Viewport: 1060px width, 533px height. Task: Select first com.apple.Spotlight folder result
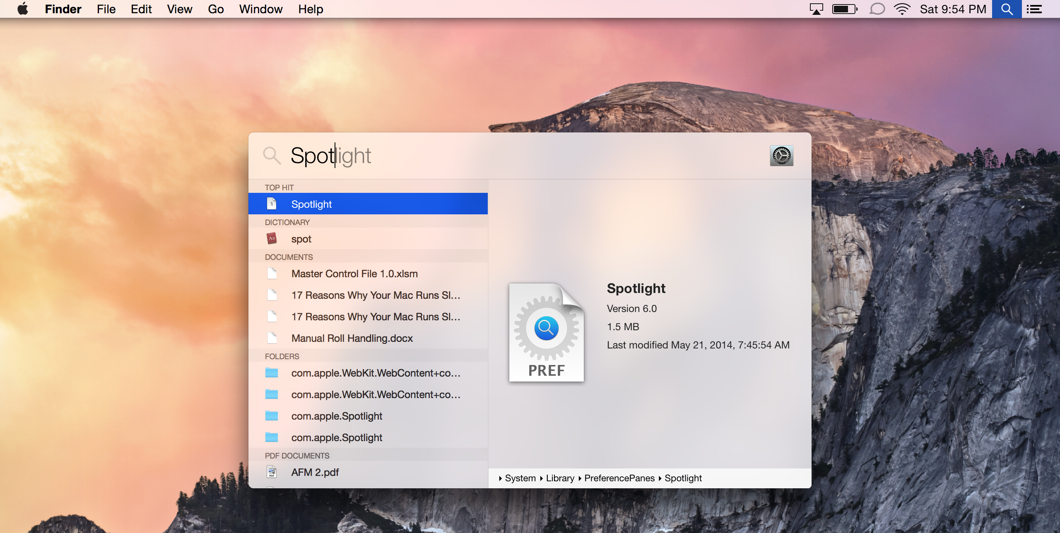[x=368, y=415]
